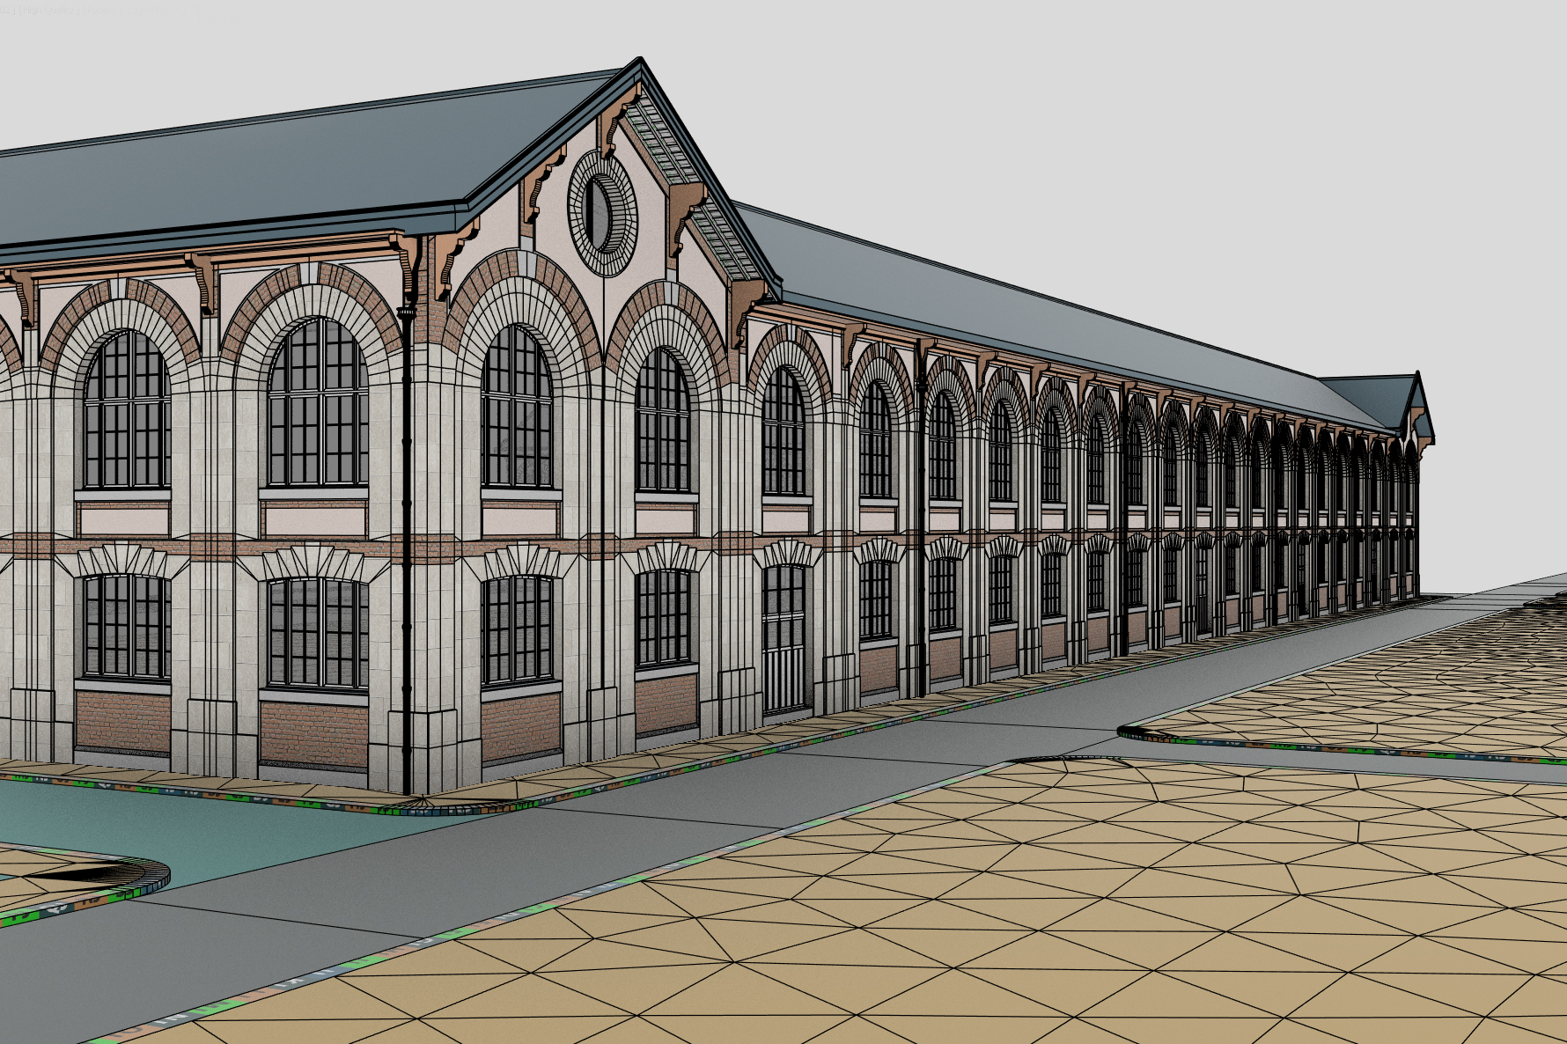
Task: Open the High Quality viewport label menu
Action: 49,11
